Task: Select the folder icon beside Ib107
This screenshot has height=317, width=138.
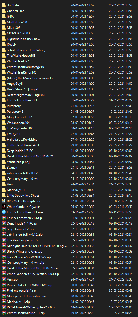Action: (4, 16)
